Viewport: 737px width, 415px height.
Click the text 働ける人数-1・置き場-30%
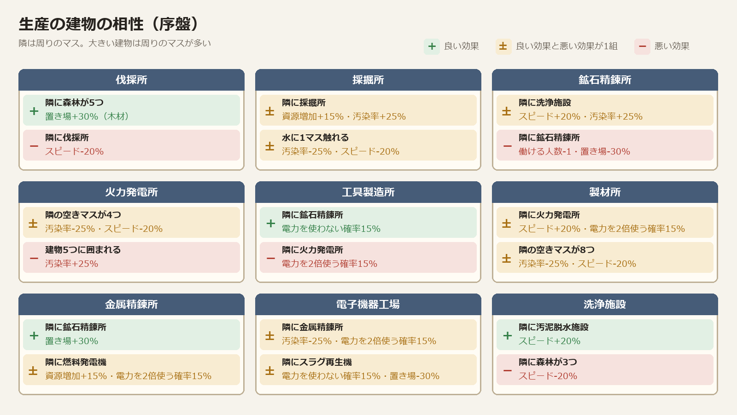(x=574, y=151)
